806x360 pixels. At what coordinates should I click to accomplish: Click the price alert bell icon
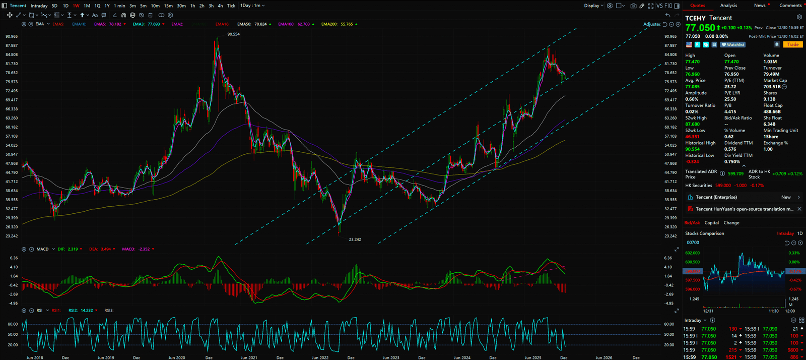click(x=777, y=44)
